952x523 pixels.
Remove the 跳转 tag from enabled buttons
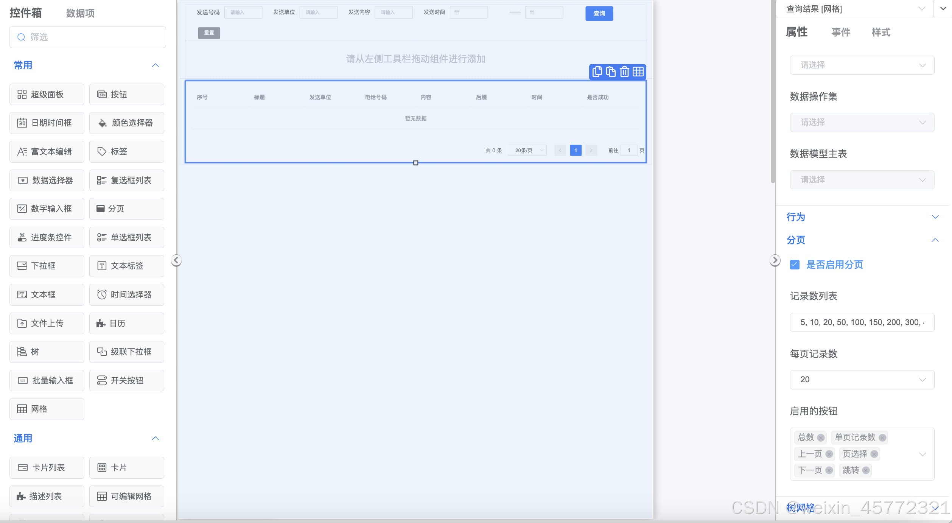866,471
